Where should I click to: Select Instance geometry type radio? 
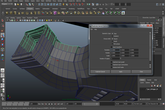[x=112, y=36]
